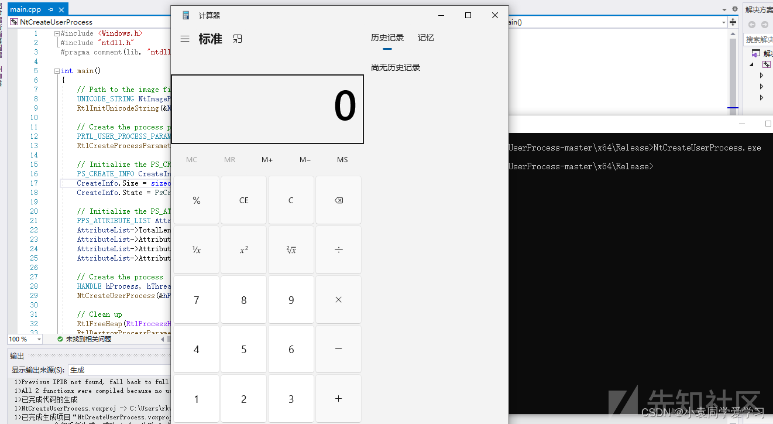Image resolution: width=773 pixels, height=424 pixels.
Task: Open the Calculator hamburger navigation menu
Action: point(185,39)
